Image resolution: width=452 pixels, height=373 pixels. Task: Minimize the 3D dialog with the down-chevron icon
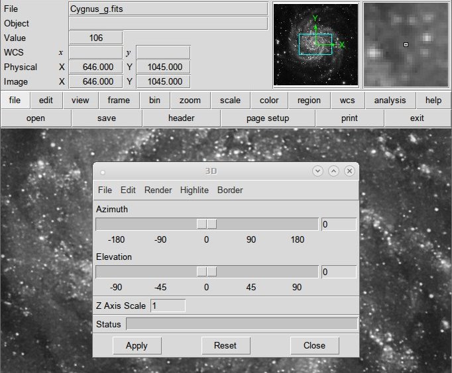tap(317, 171)
